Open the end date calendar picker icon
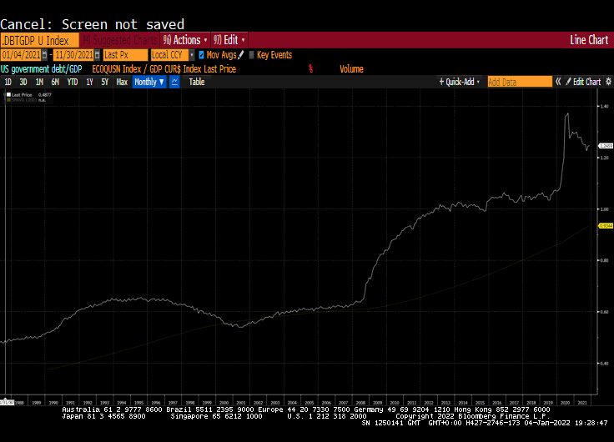The width and height of the screenshot is (614, 442). click(x=97, y=54)
